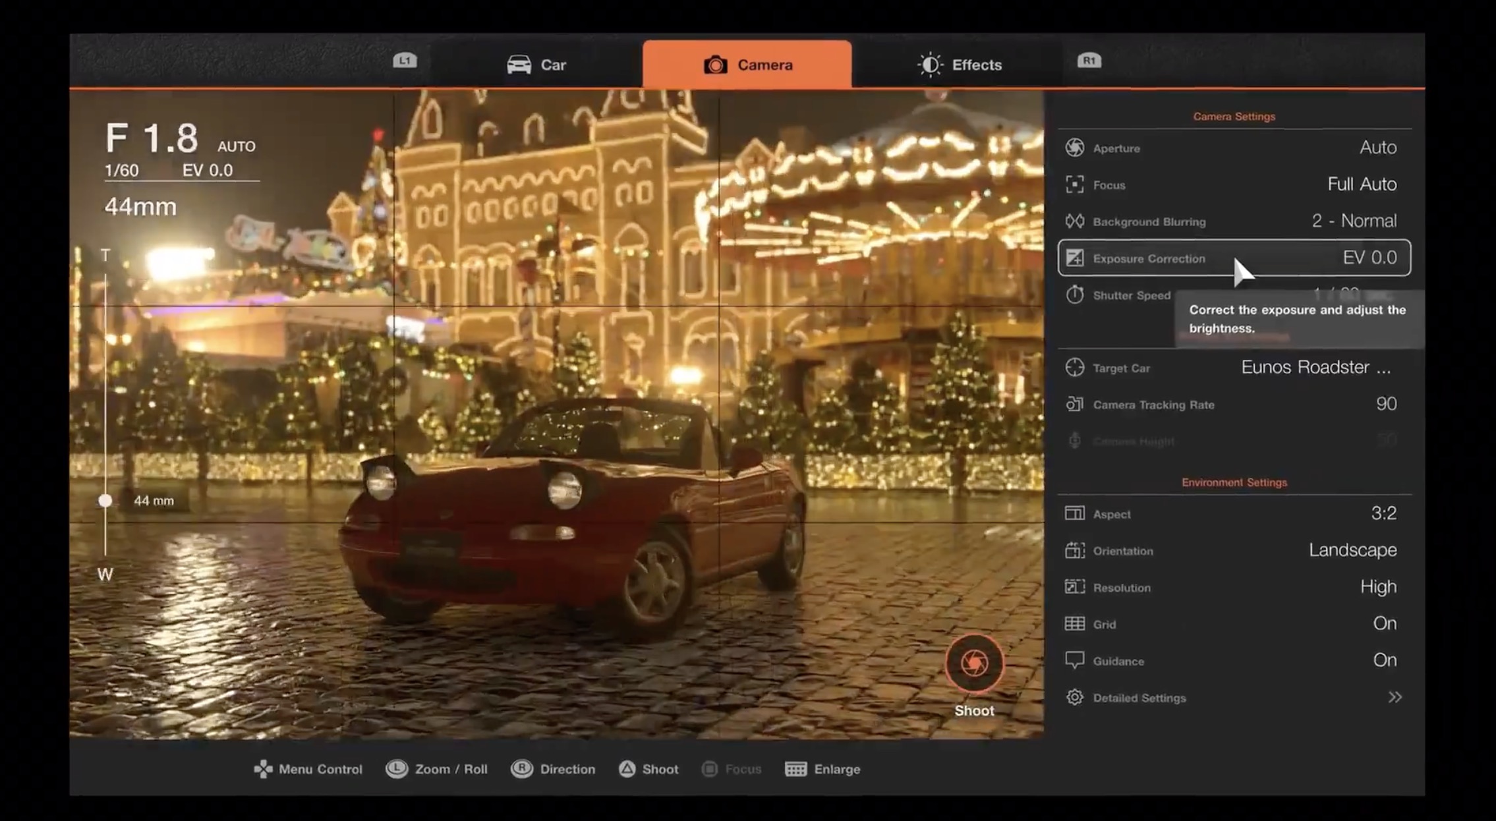The height and width of the screenshot is (821, 1496).
Task: Click the Detailed Settings gear icon
Action: click(x=1075, y=697)
